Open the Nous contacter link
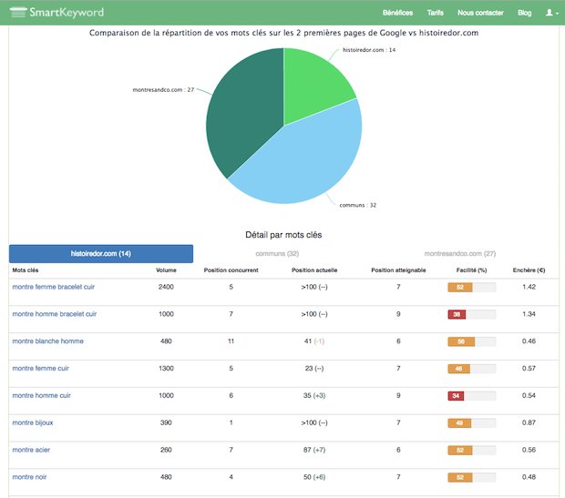The image size is (565, 498). pyautogui.click(x=480, y=13)
